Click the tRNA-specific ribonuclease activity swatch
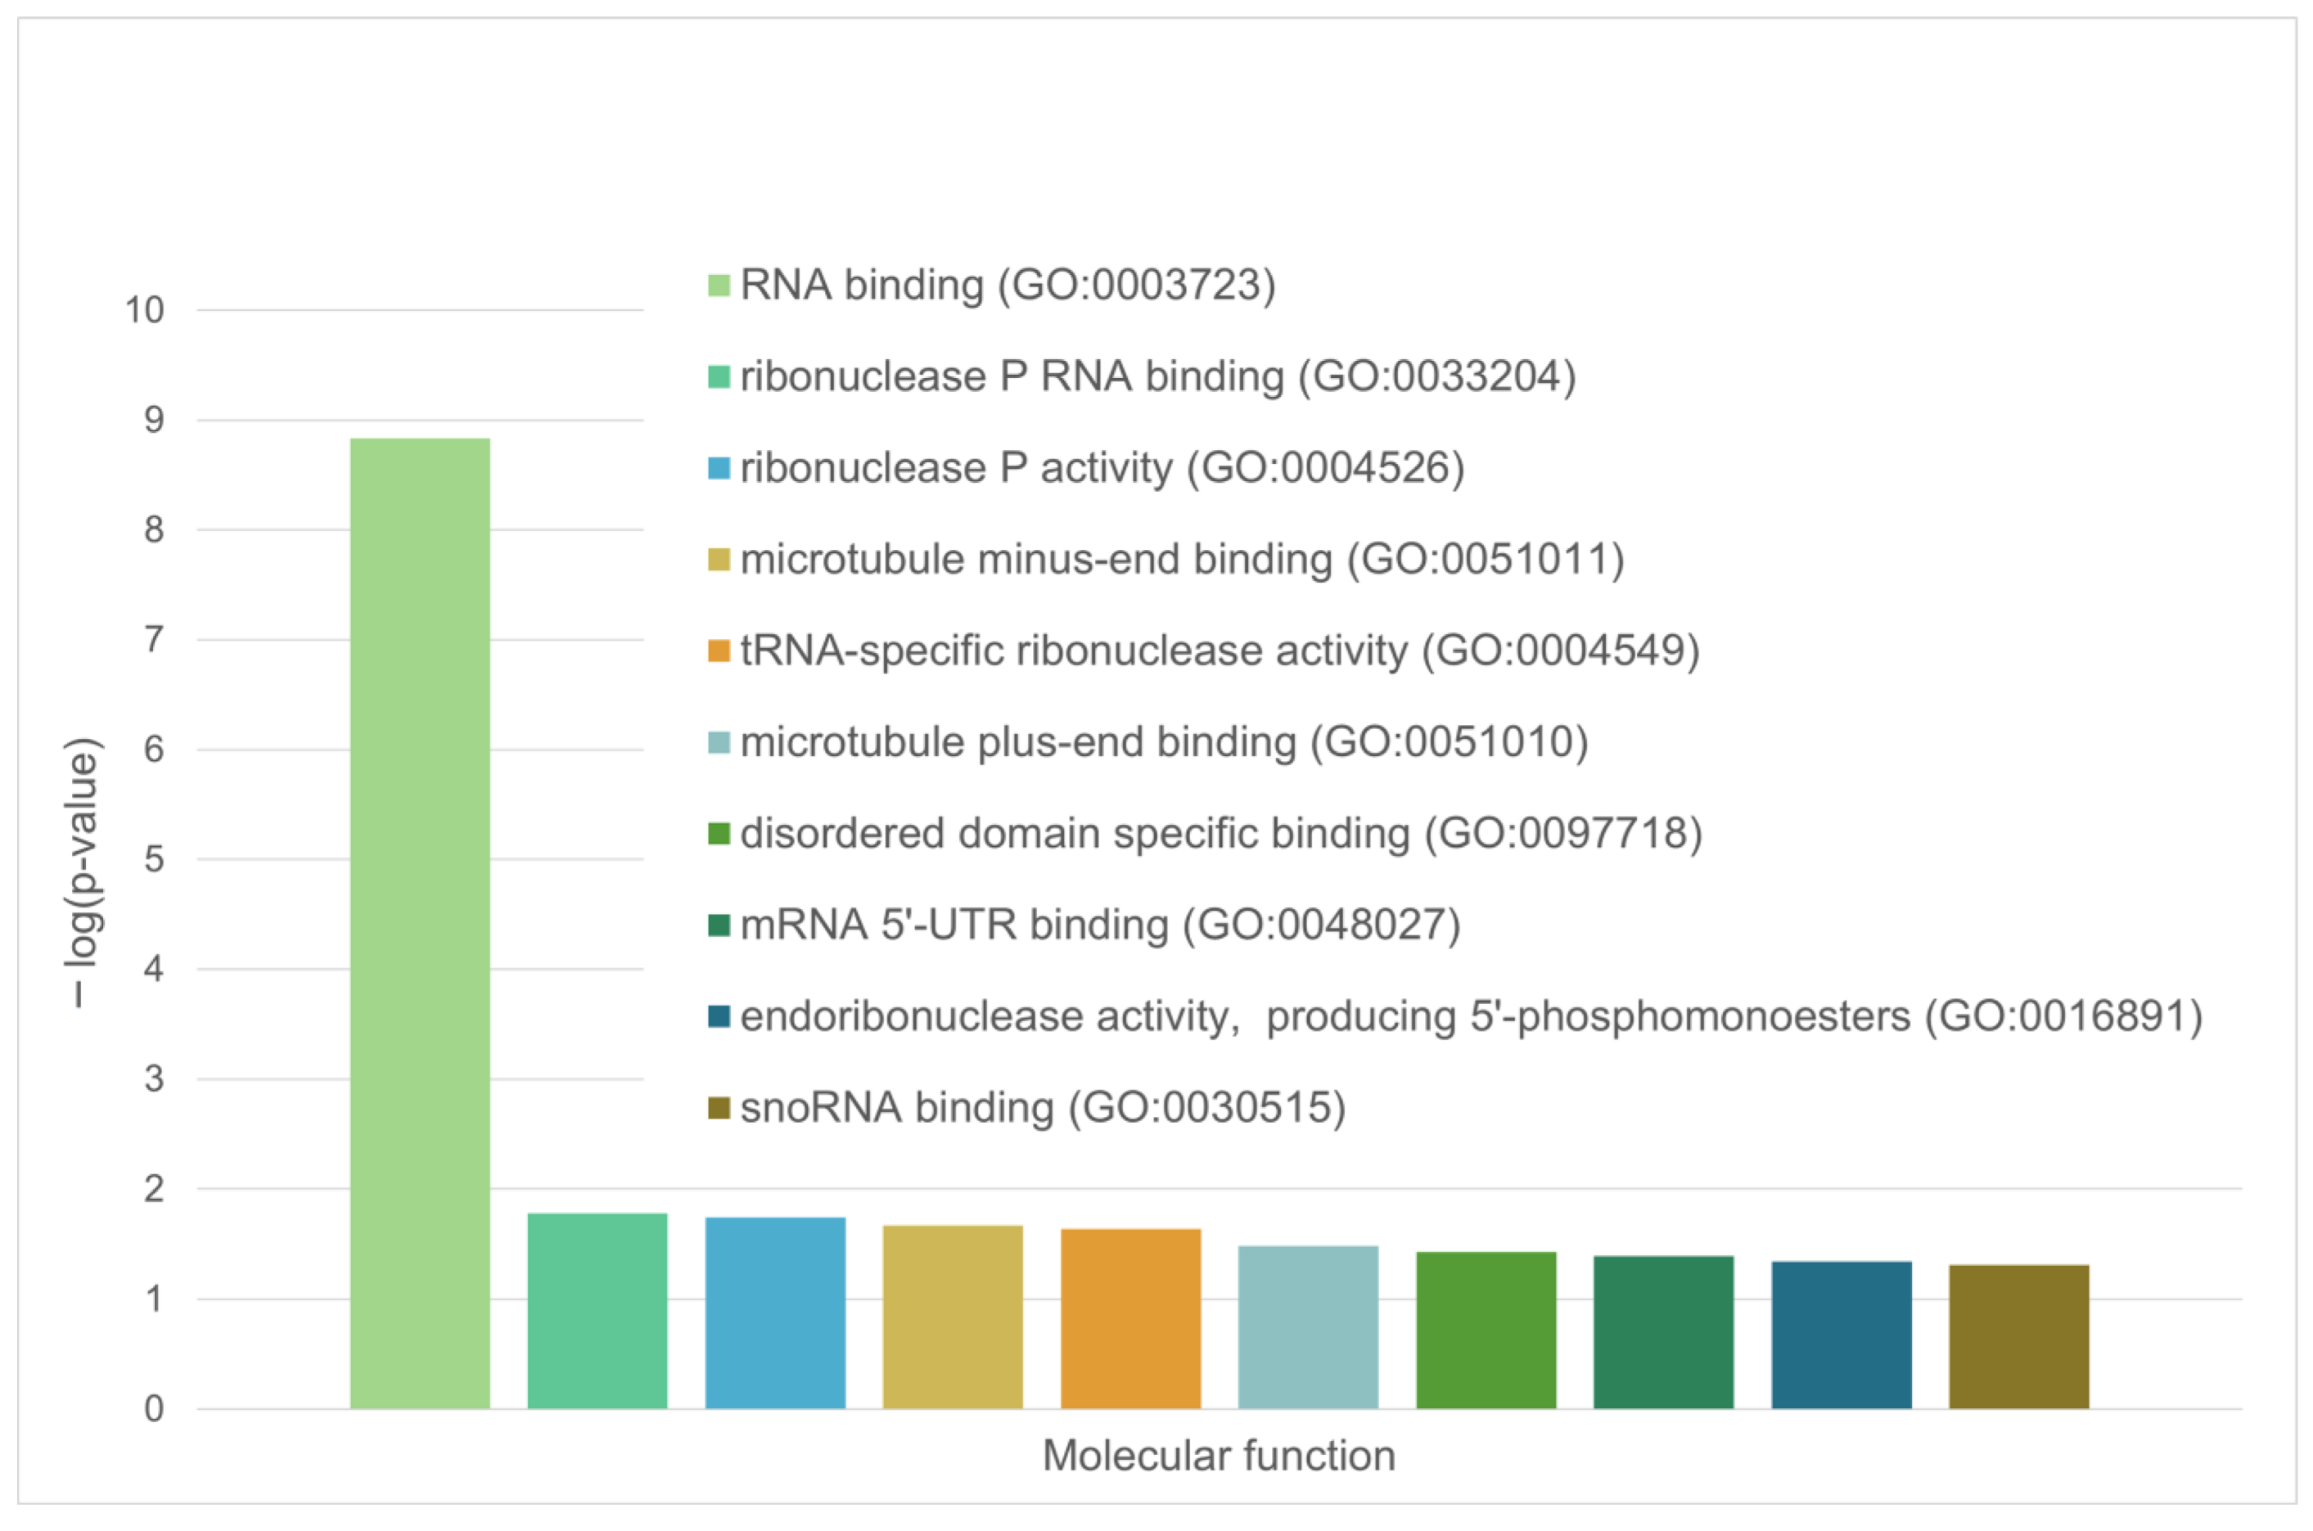 719,651
